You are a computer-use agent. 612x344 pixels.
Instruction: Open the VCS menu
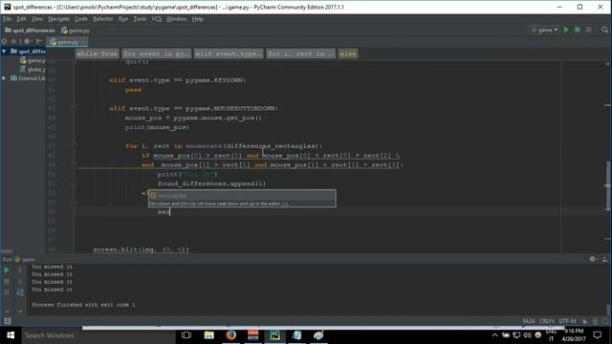pos(156,19)
